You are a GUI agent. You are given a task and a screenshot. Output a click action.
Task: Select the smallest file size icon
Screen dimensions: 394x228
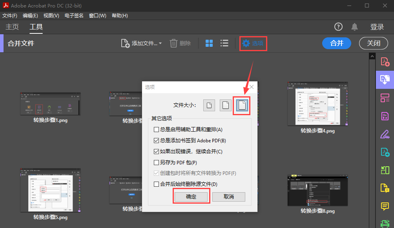(x=209, y=105)
